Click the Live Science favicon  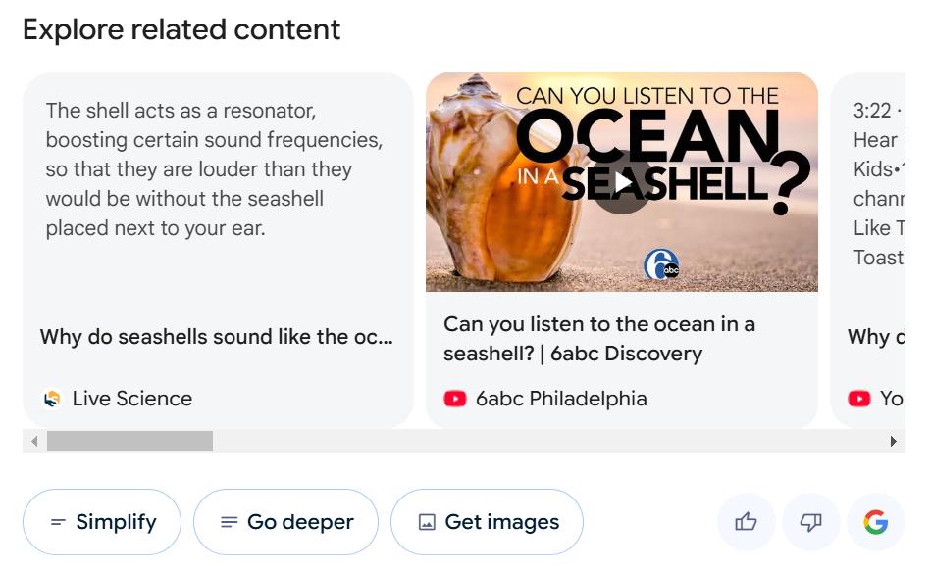(x=52, y=399)
